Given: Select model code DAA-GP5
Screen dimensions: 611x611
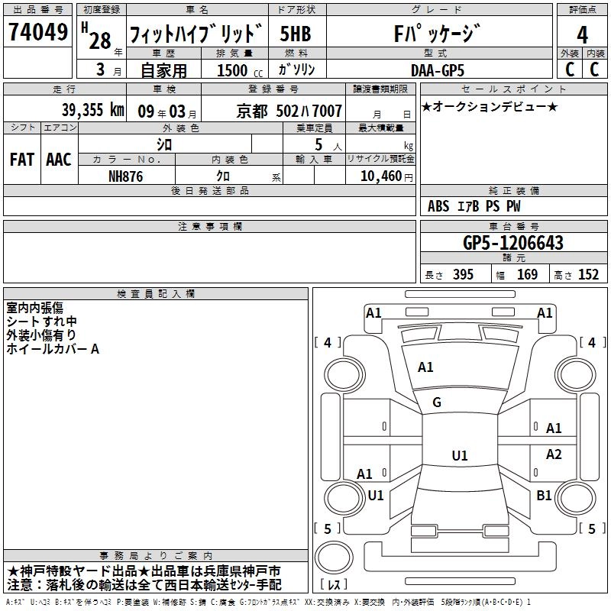Looking at the screenshot, I should (x=438, y=70).
